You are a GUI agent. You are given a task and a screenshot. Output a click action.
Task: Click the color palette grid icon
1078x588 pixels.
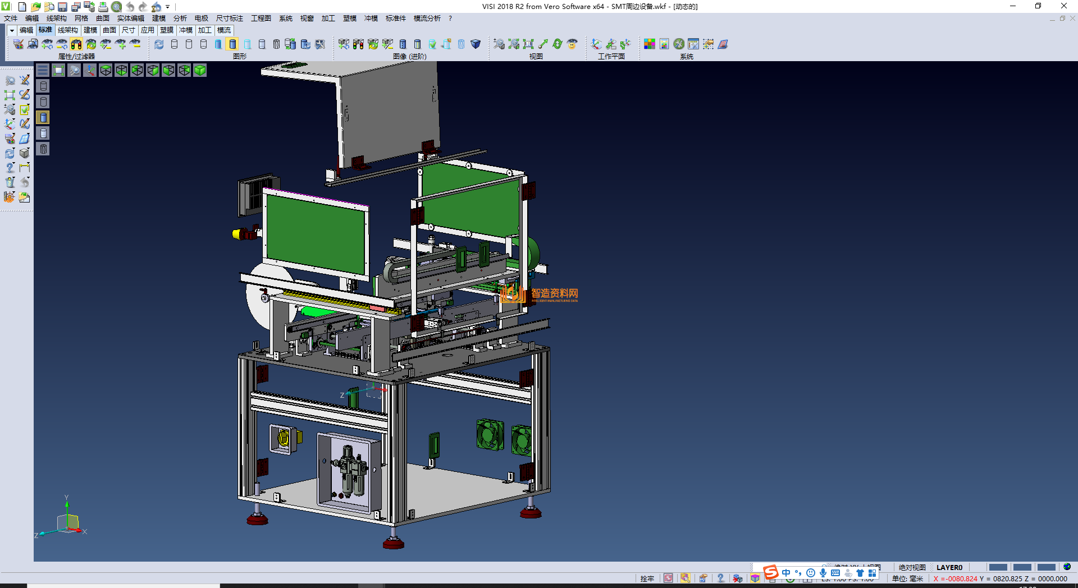click(650, 44)
